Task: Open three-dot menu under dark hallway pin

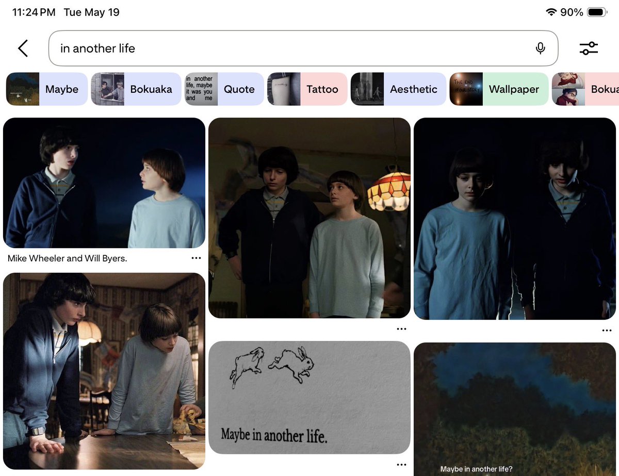Action: pyautogui.click(x=607, y=331)
